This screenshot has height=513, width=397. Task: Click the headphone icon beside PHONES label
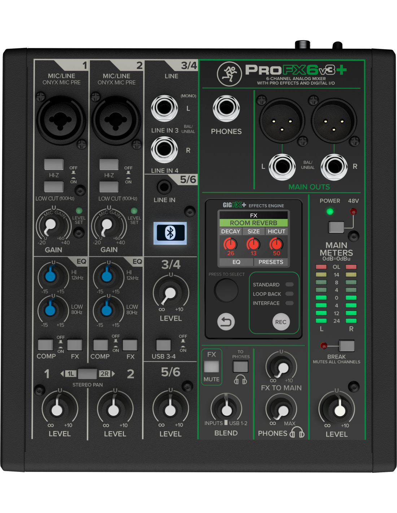[x=297, y=432]
